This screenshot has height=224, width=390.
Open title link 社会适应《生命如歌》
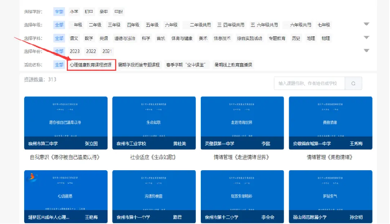pos(153,157)
